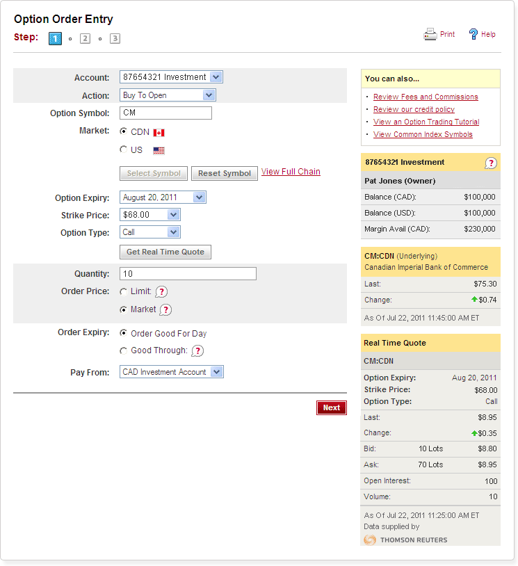Viewport: 518px width, 566px height.
Task: Open help bubble next to Market order price
Action: pyautogui.click(x=165, y=309)
